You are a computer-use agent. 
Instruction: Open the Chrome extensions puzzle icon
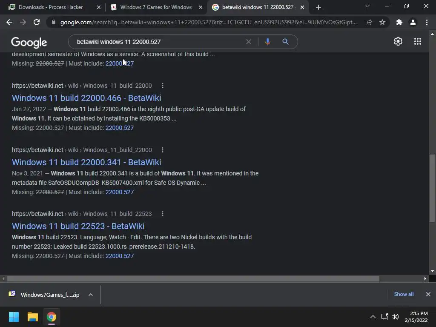(399, 22)
